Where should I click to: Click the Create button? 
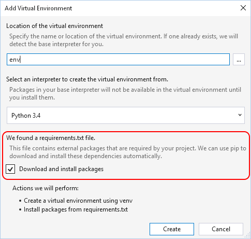(172, 229)
